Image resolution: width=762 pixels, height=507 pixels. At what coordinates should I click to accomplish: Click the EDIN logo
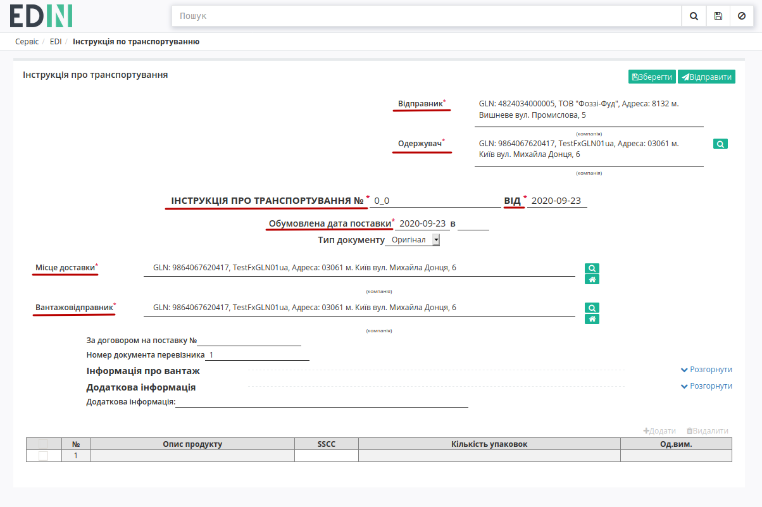[x=41, y=16]
